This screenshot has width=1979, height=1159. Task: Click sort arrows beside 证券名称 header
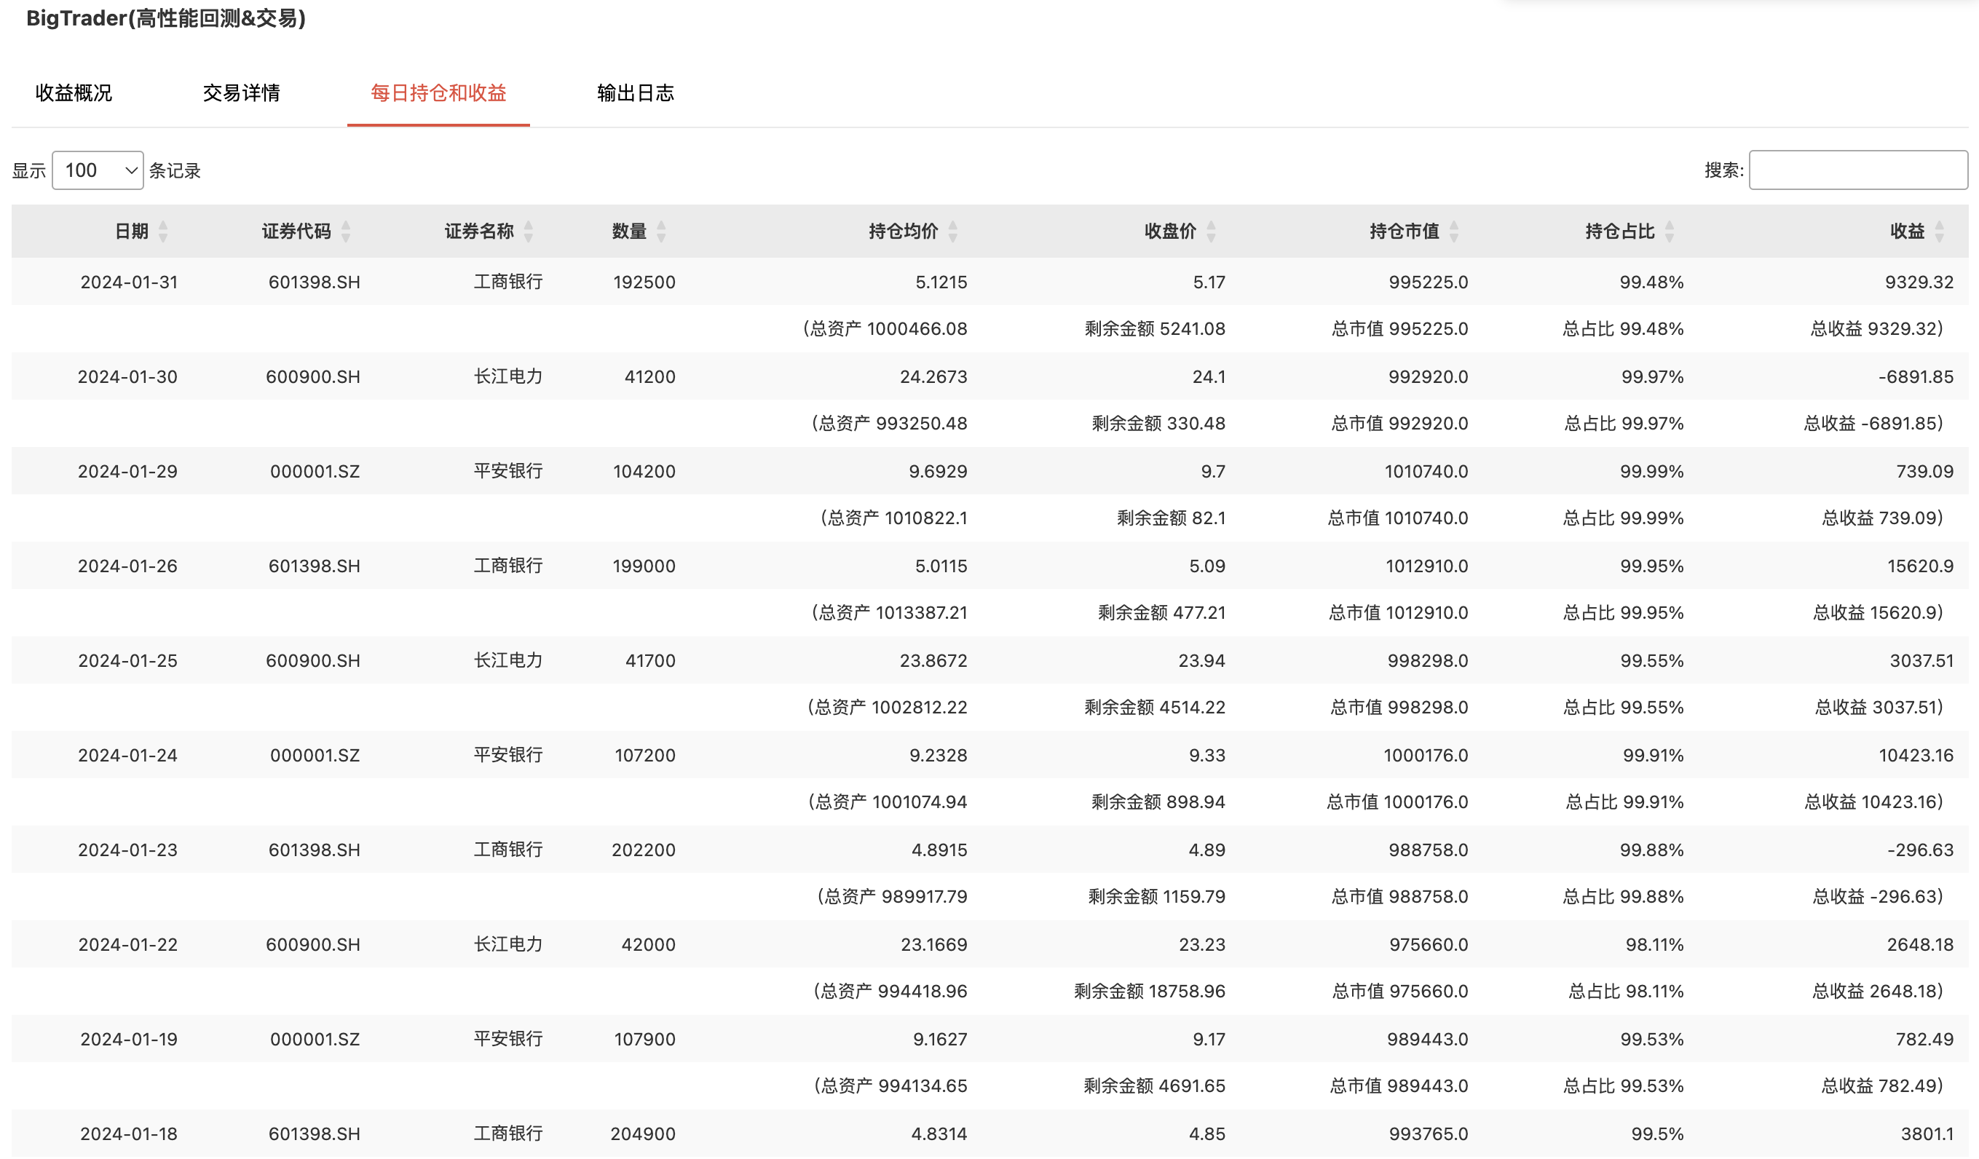point(529,231)
